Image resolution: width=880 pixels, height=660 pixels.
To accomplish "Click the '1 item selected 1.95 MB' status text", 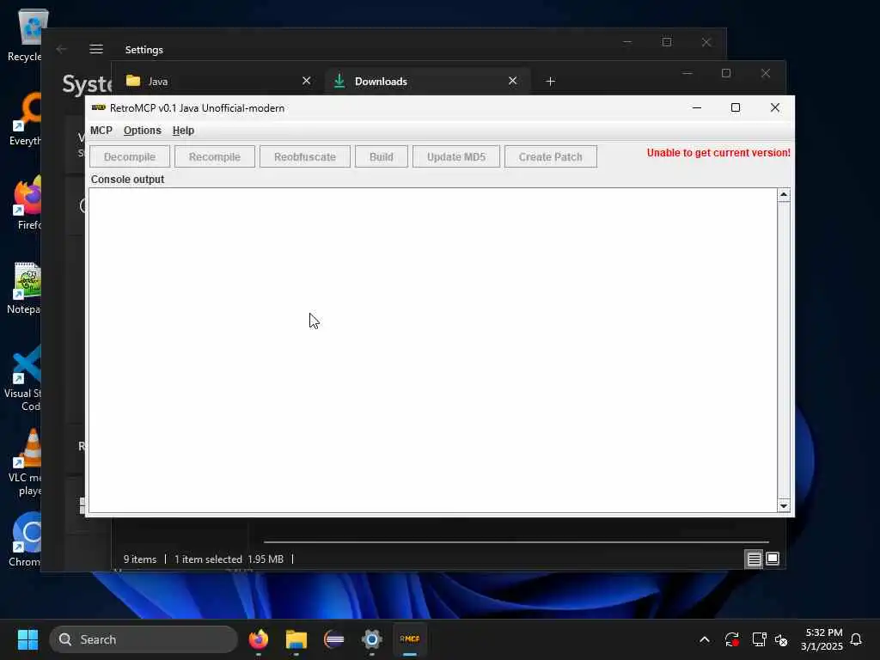I will click(229, 559).
